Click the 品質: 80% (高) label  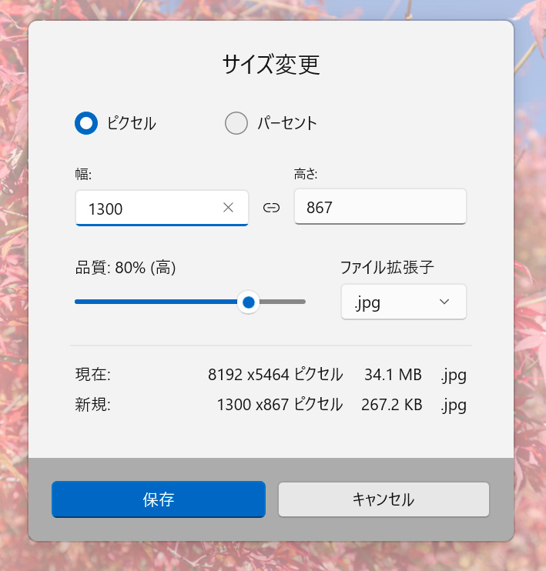coord(126,268)
